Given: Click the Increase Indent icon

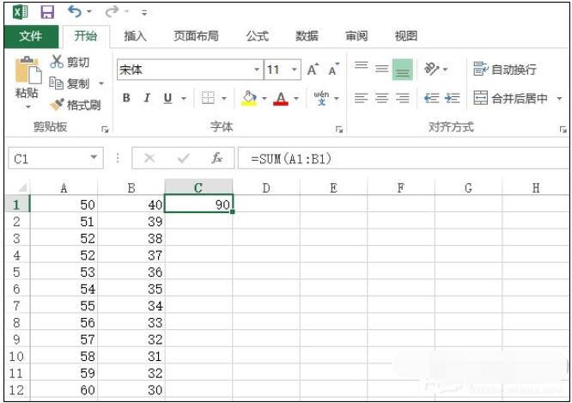Looking at the screenshot, I should tap(453, 98).
